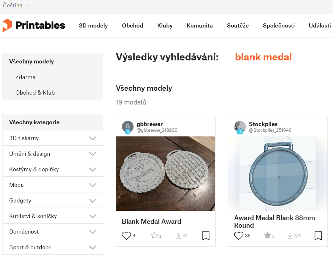Click download icon on Award Medal Blank
The width and height of the screenshot is (333, 256).
[x=290, y=236]
